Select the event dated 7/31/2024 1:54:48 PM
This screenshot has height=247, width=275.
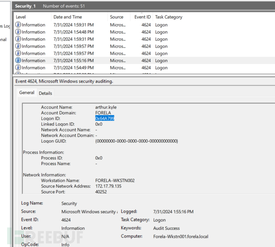point(144,32)
